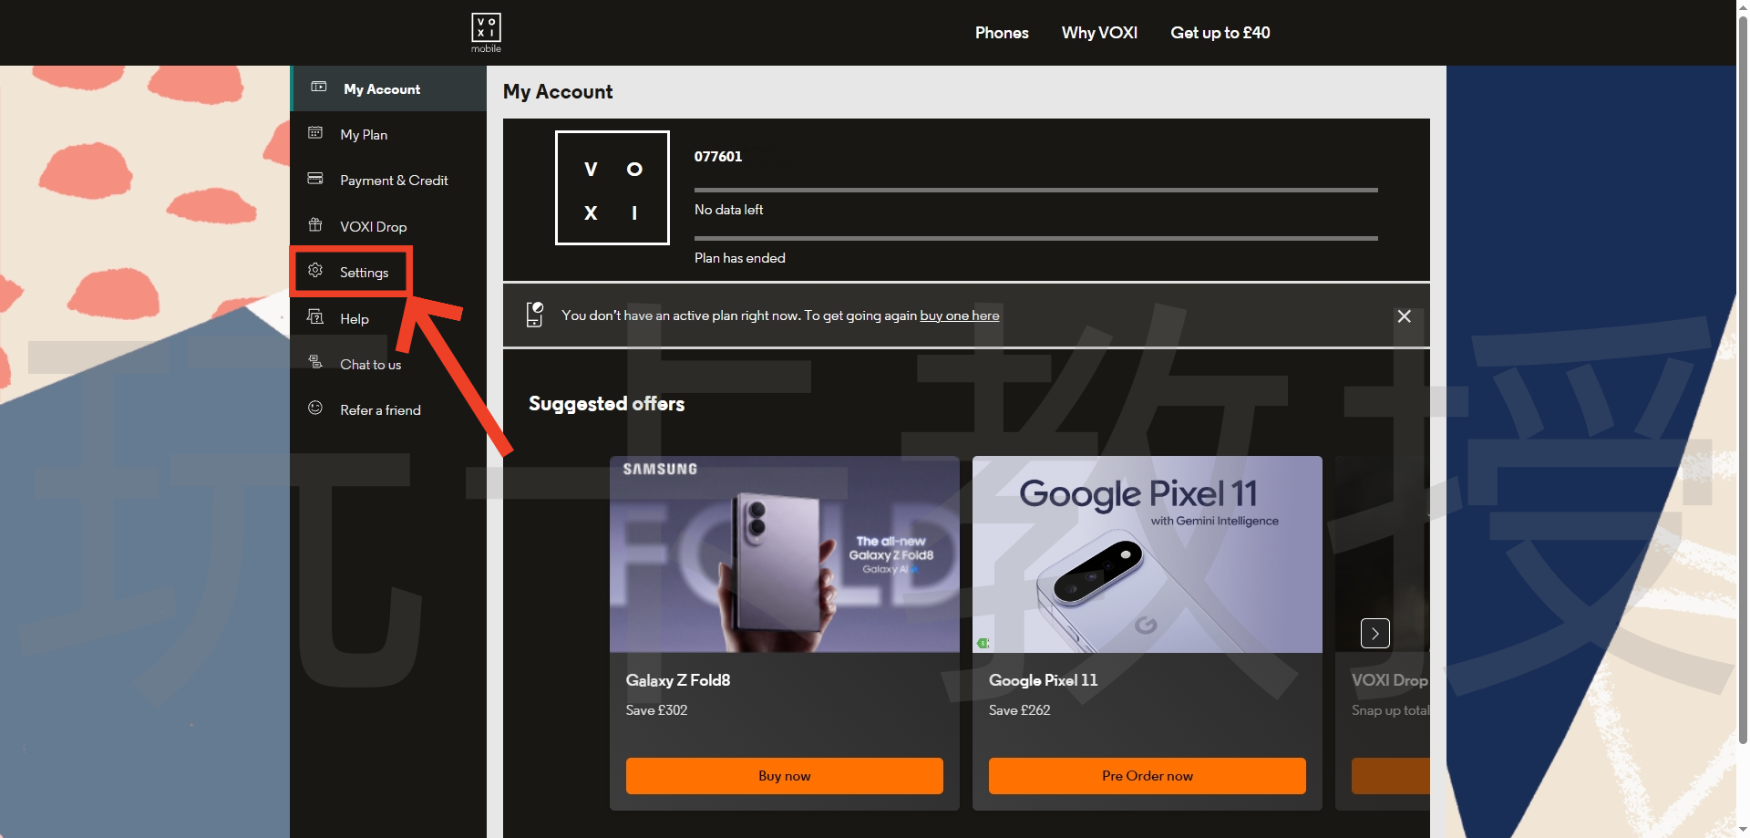Click the VOXI Drop offer card title
Viewport: 1750px width, 838px height.
click(x=1389, y=680)
